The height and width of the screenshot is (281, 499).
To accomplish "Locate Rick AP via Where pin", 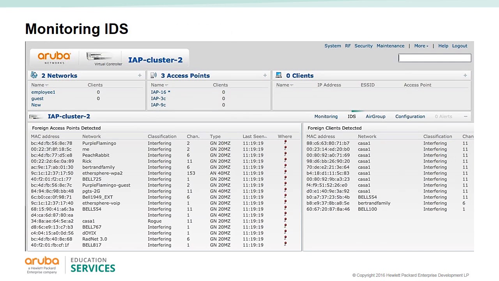I will 285,161.
